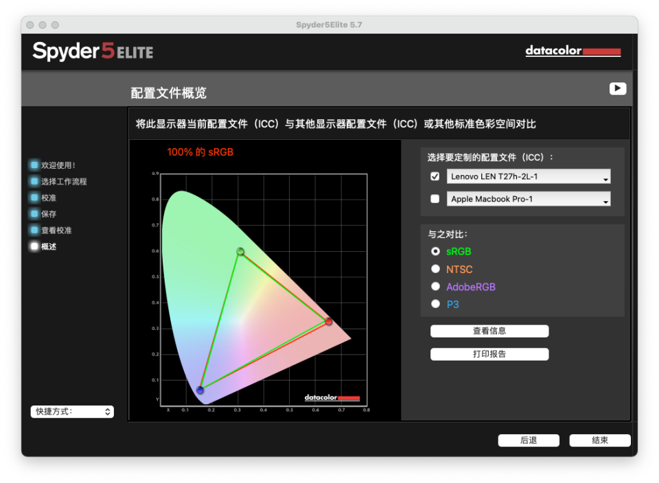
Task: Click the 查看信息 button
Action: pyautogui.click(x=489, y=331)
